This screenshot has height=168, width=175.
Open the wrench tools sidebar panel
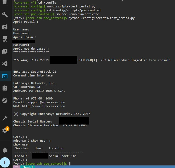point(5,14)
